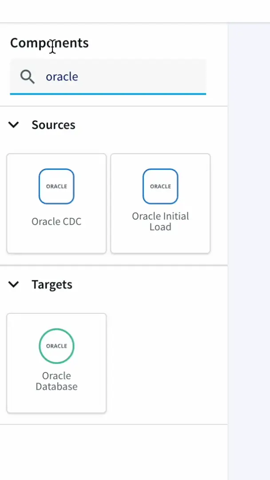This screenshot has width=270, height=480.
Task: Collapse the Targets section chevron
Action: click(14, 284)
